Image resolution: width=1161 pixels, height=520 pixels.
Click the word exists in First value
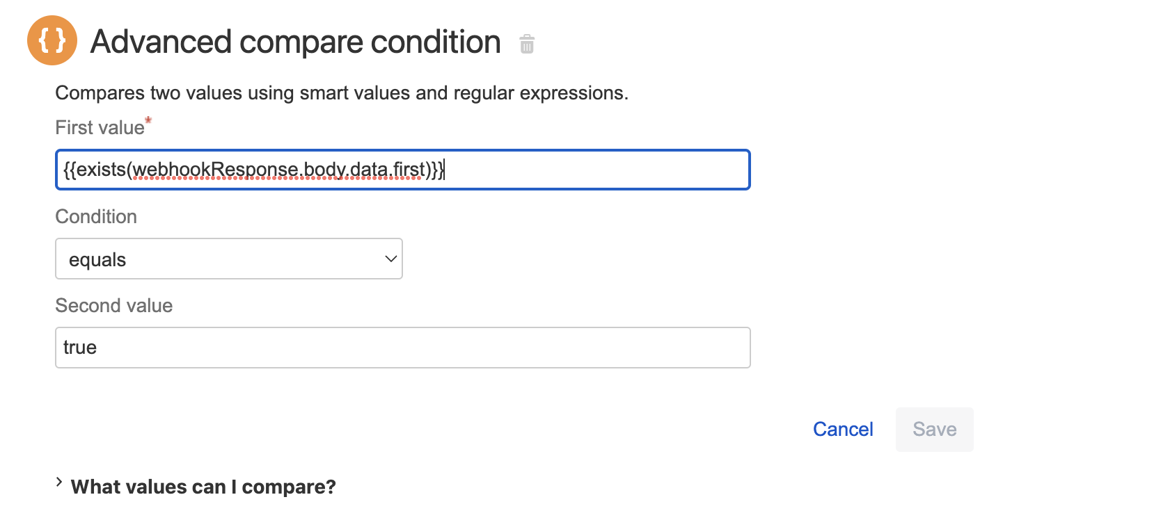pos(101,170)
